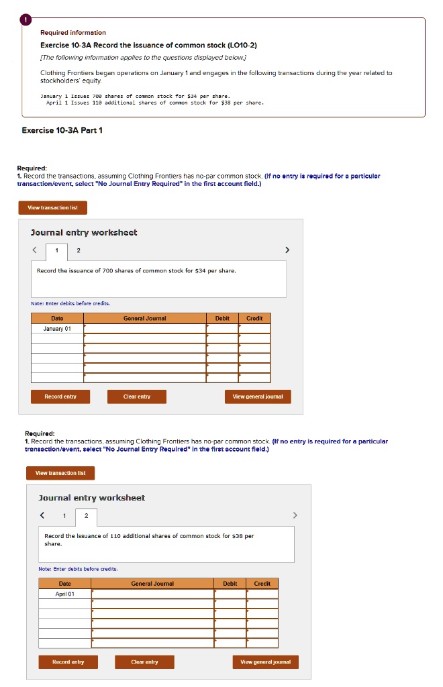Open View general journal for April entry
This screenshot has height=687, width=443.
point(264,662)
